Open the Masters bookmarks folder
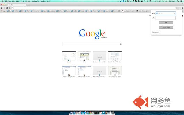 tap(107, 11)
